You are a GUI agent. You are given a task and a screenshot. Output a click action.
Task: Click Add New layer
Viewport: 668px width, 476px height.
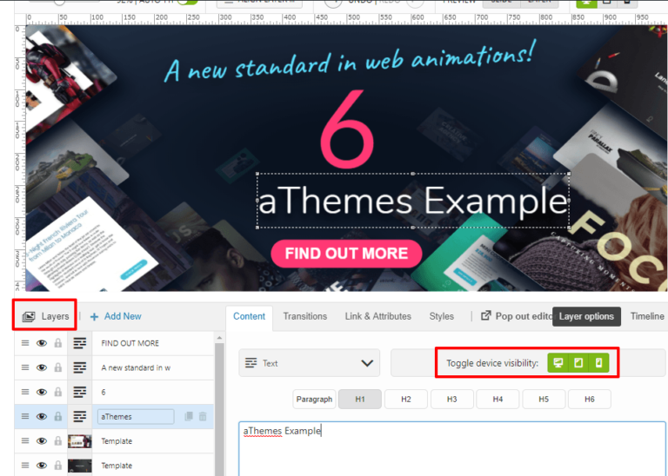116,316
